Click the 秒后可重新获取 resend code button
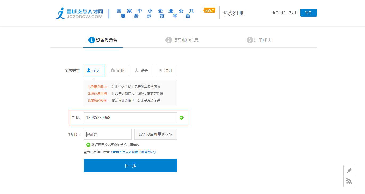Image resolution: width=365 pixels, height=194 pixels. (x=156, y=134)
